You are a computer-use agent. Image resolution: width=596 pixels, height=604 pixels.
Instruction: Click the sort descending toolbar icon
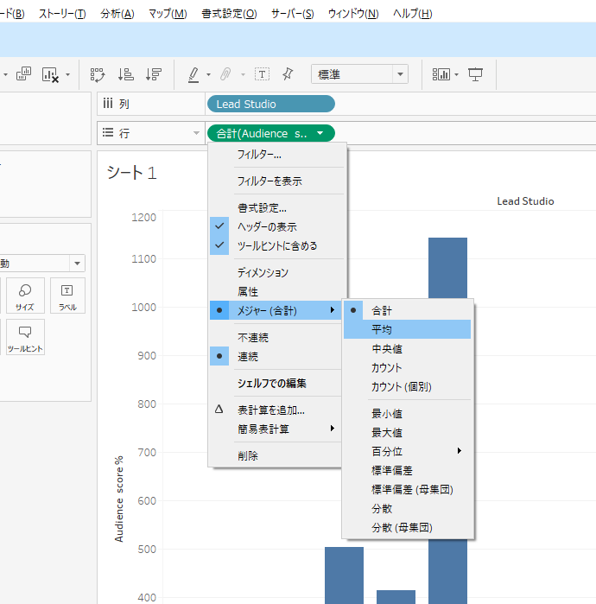tap(153, 74)
